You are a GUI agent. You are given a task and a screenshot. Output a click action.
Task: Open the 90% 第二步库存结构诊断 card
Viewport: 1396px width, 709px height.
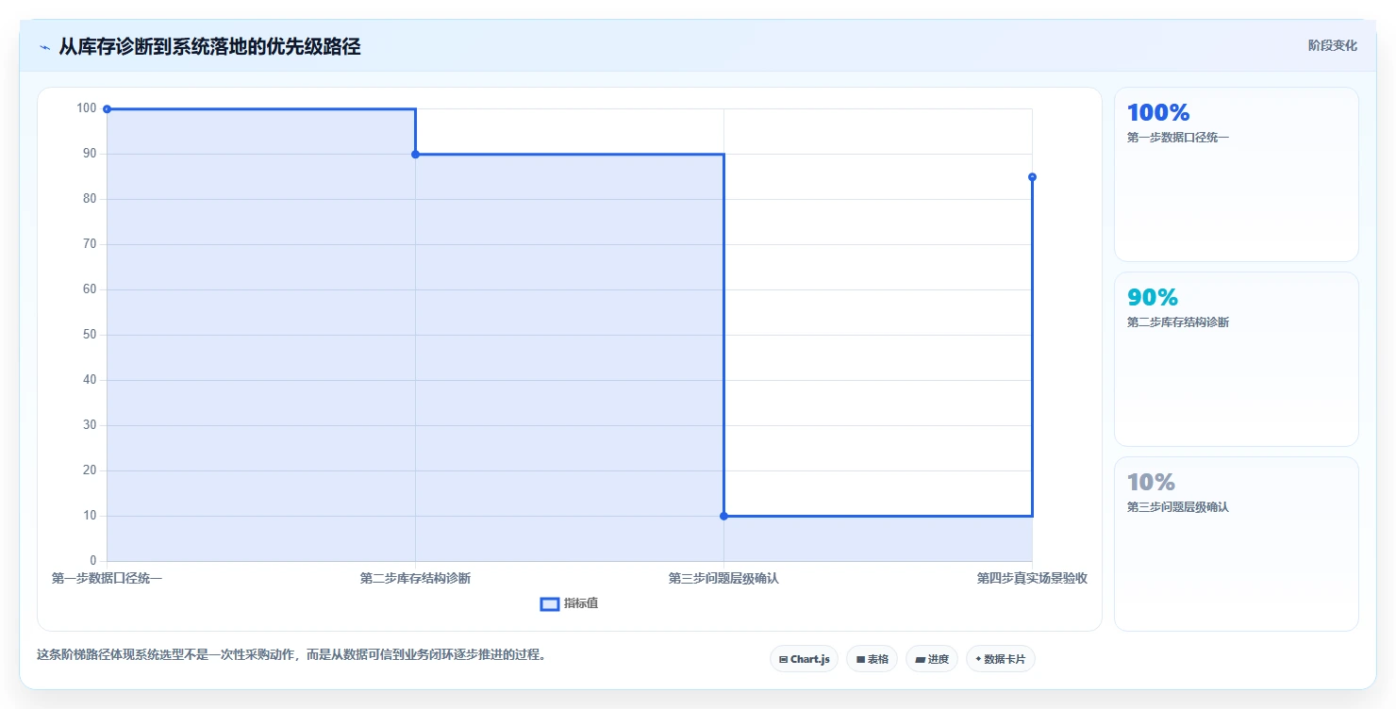click(x=1237, y=359)
